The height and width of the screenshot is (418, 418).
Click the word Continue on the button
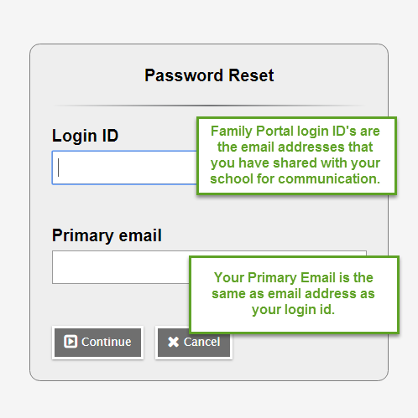pos(107,342)
